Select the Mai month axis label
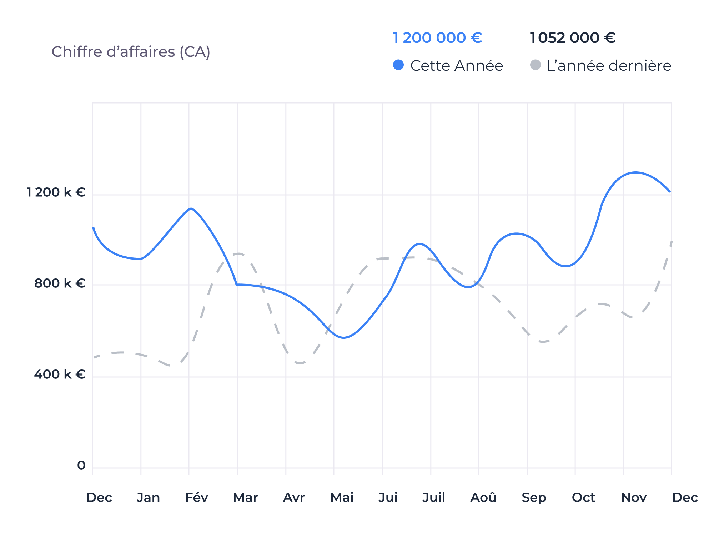This screenshot has height=533, width=724. 342,497
